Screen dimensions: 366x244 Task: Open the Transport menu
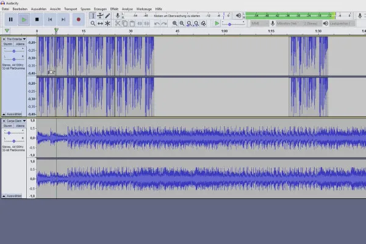click(x=71, y=9)
